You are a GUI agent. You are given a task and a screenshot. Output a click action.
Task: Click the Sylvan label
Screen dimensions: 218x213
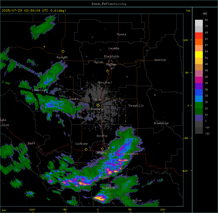(x=99, y=62)
